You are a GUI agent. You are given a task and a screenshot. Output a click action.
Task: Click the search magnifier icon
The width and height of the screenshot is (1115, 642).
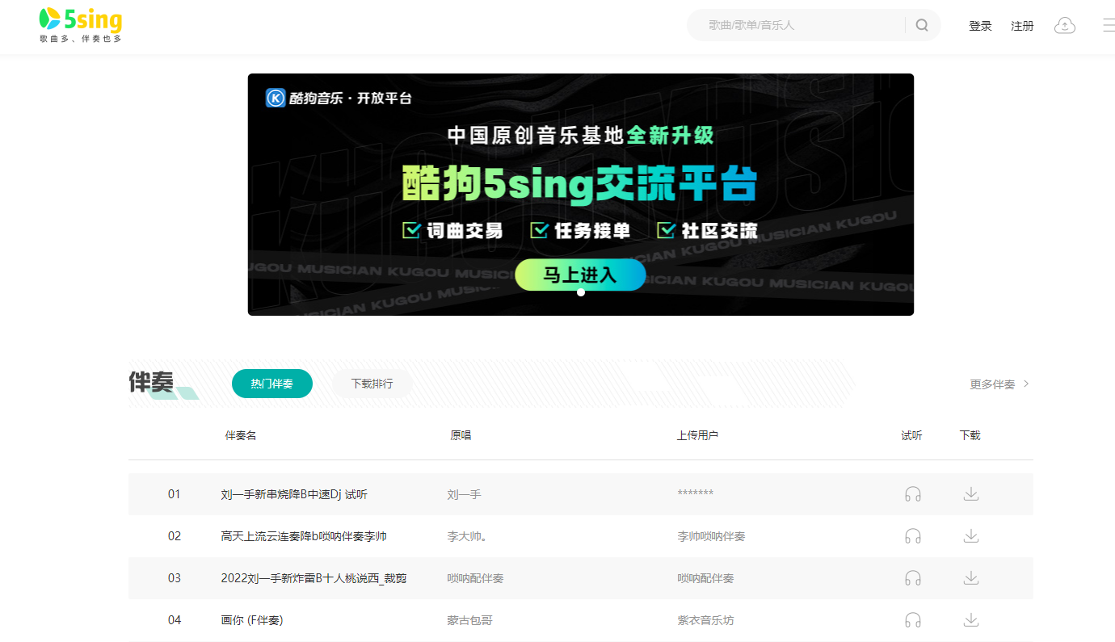point(921,25)
